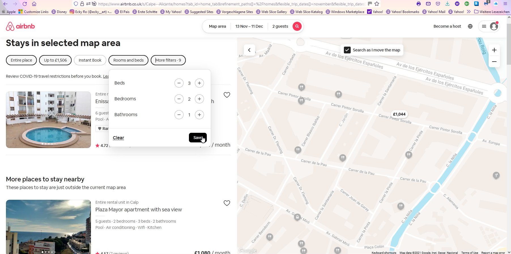The height and width of the screenshot is (254, 511).
Task: Zoom out on the map
Action: 494,62
